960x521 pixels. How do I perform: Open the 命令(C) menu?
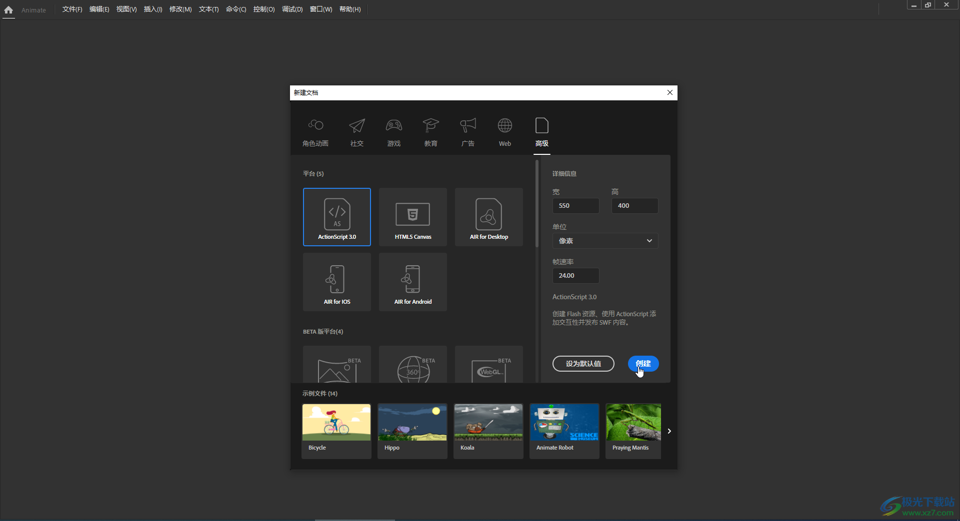[236, 9]
